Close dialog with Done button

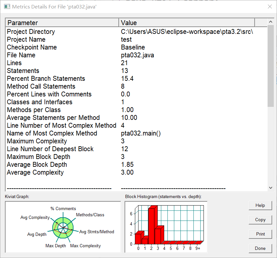[260, 249]
